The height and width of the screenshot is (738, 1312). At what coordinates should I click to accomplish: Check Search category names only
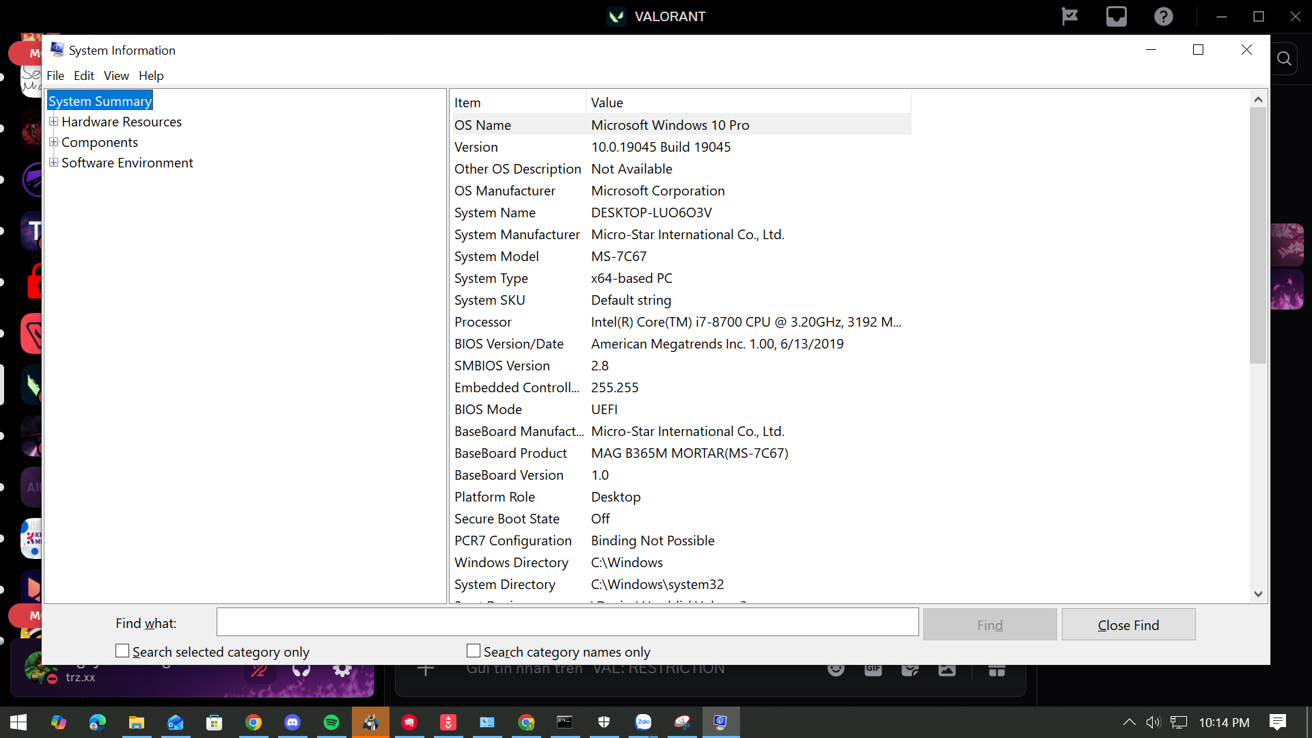pos(474,651)
